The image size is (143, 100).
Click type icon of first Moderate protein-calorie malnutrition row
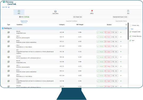[x=9, y=41]
